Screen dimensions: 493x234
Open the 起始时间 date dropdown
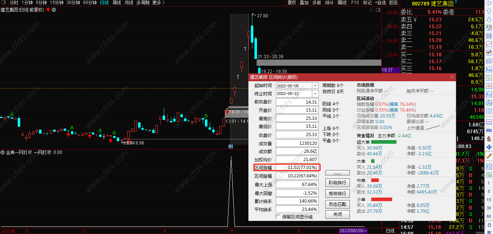click(316, 86)
